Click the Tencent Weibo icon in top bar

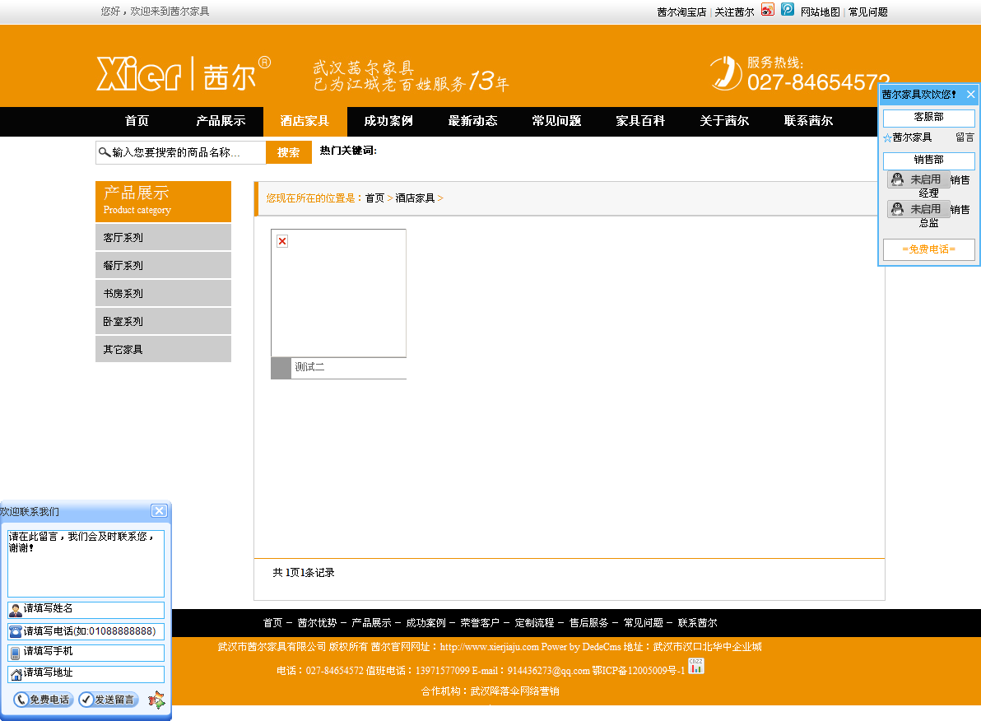[x=788, y=10]
